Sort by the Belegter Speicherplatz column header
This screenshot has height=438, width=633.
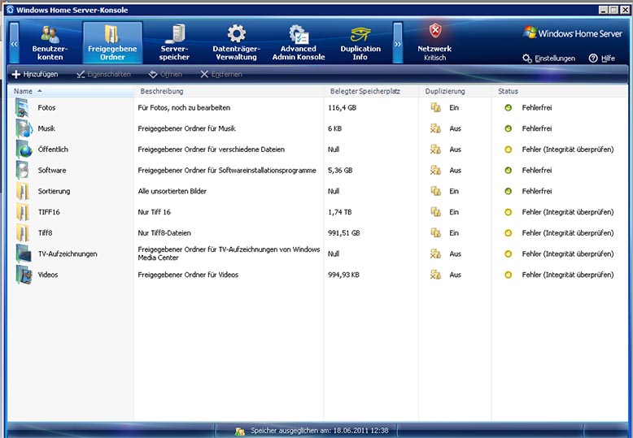click(371, 91)
